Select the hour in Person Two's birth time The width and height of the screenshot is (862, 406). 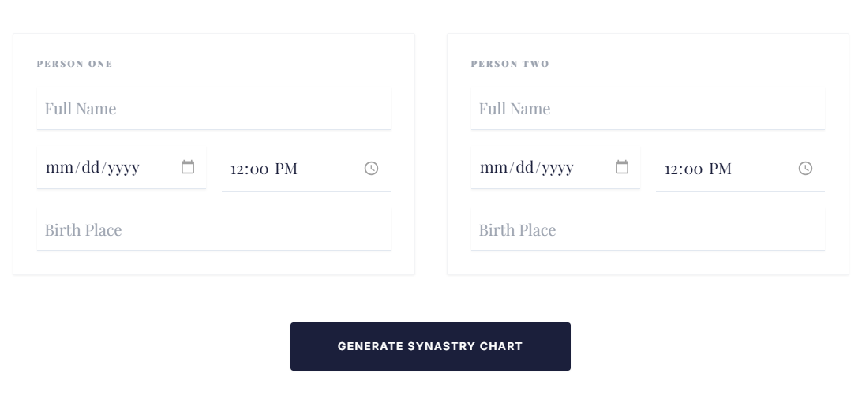point(672,169)
